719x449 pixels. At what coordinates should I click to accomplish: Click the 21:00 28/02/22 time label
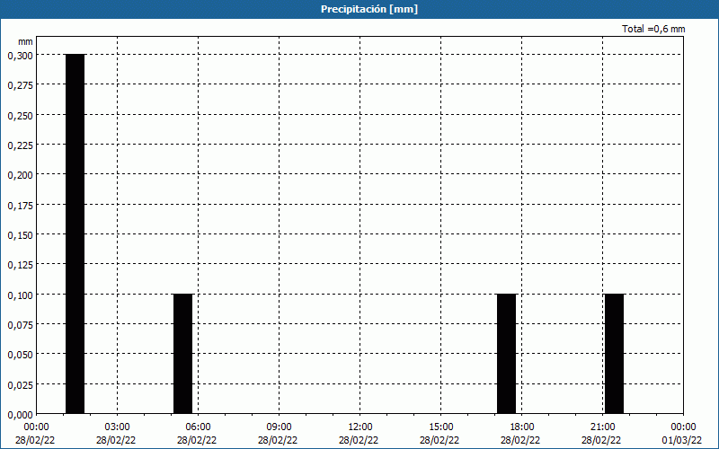601,434
